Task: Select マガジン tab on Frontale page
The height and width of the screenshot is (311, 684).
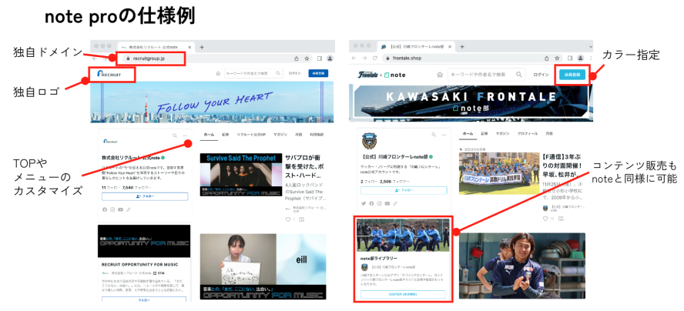Action: pos(502,133)
